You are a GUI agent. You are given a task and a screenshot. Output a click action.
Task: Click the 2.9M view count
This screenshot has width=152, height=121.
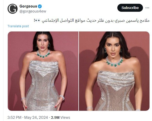tap(55, 117)
